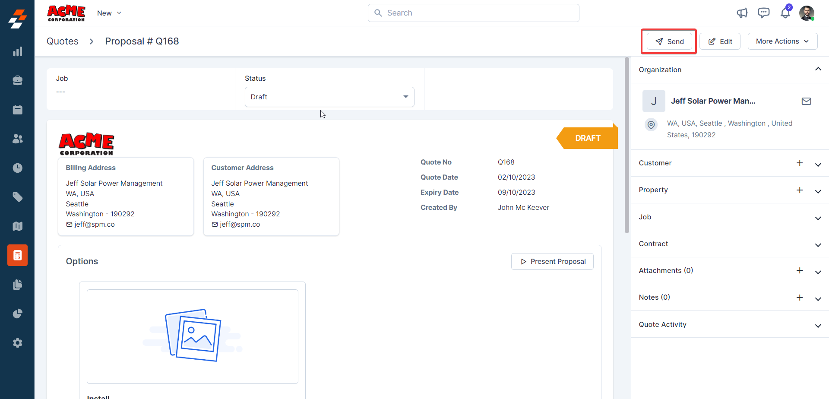Open the Draft status dropdown
The height and width of the screenshot is (399, 829).
tap(329, 97)
